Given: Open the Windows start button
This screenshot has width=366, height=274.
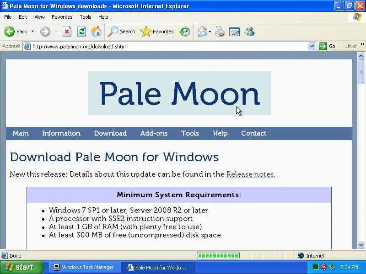Looking at the screenshot, I should [22, 267].
